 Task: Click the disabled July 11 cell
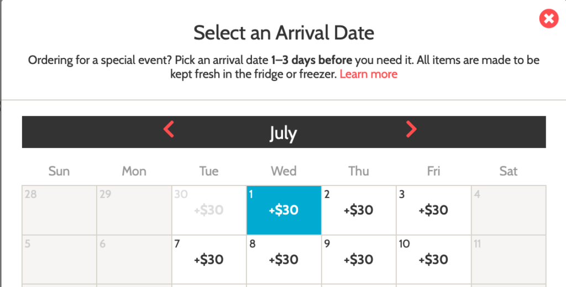click(x=509, y=260)
